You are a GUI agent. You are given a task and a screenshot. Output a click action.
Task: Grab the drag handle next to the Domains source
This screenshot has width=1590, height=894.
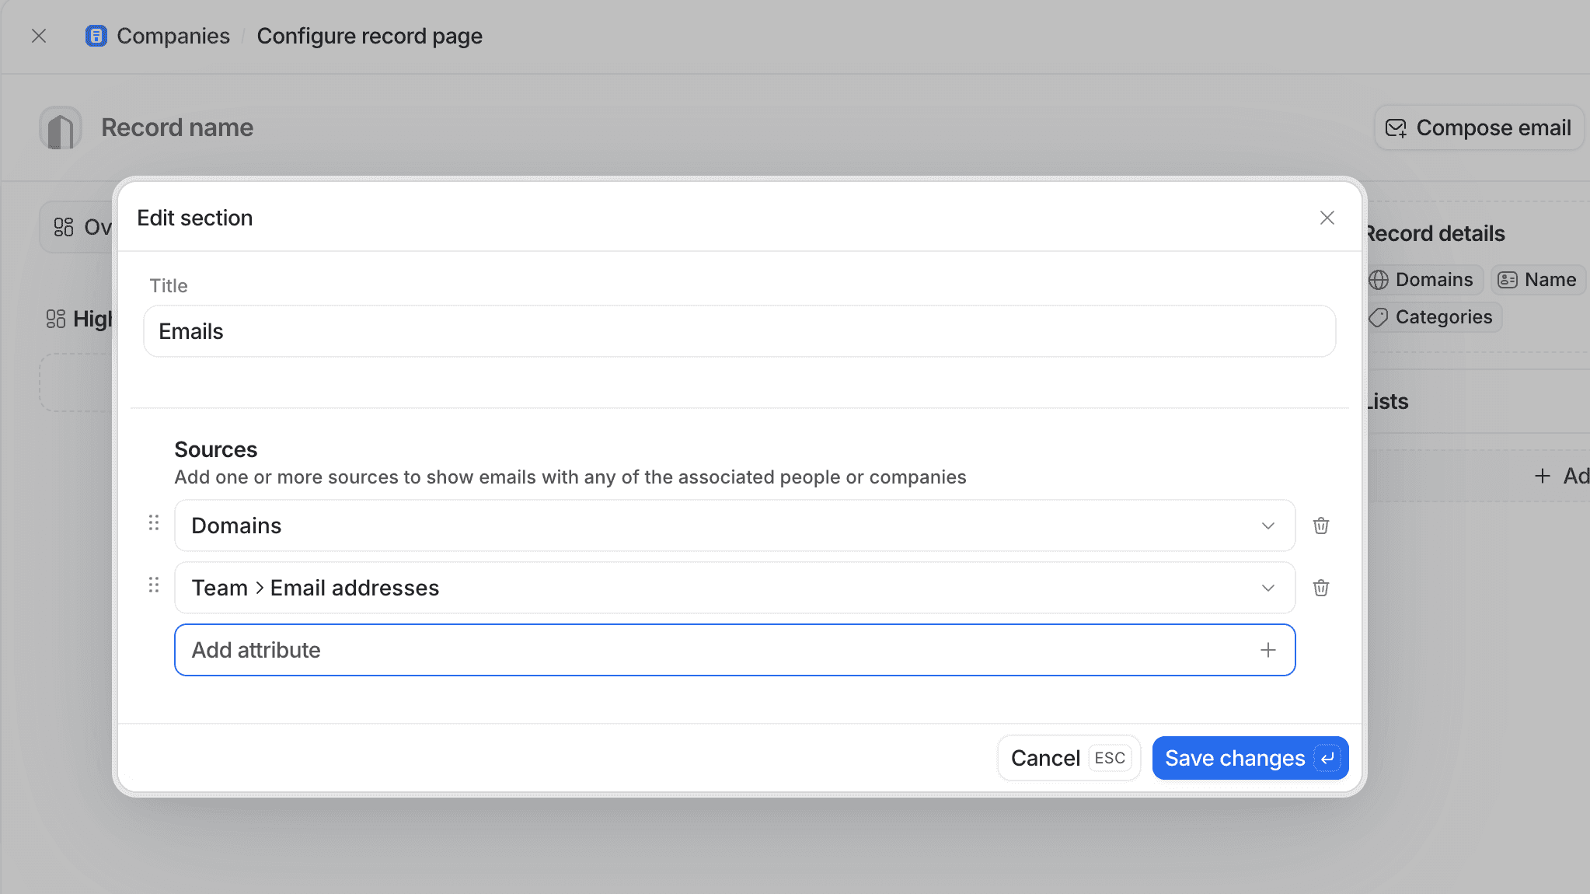(x=153, y=524)
